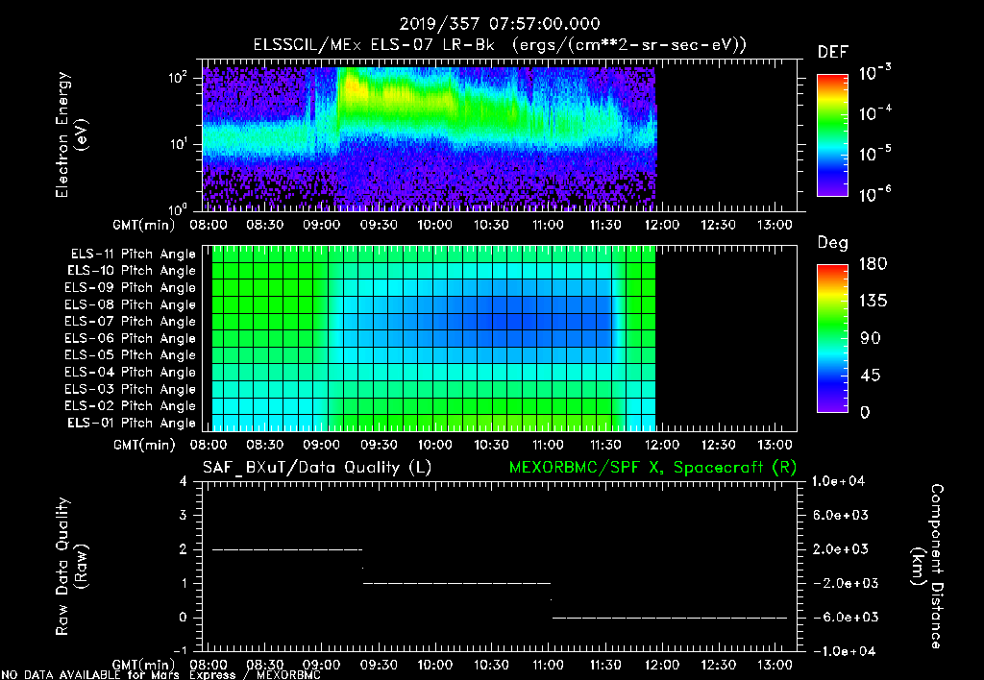Click the 13:00 tick label under the bottom plot
This screenshot has width=984, height=680.
[x=775, y=665]
